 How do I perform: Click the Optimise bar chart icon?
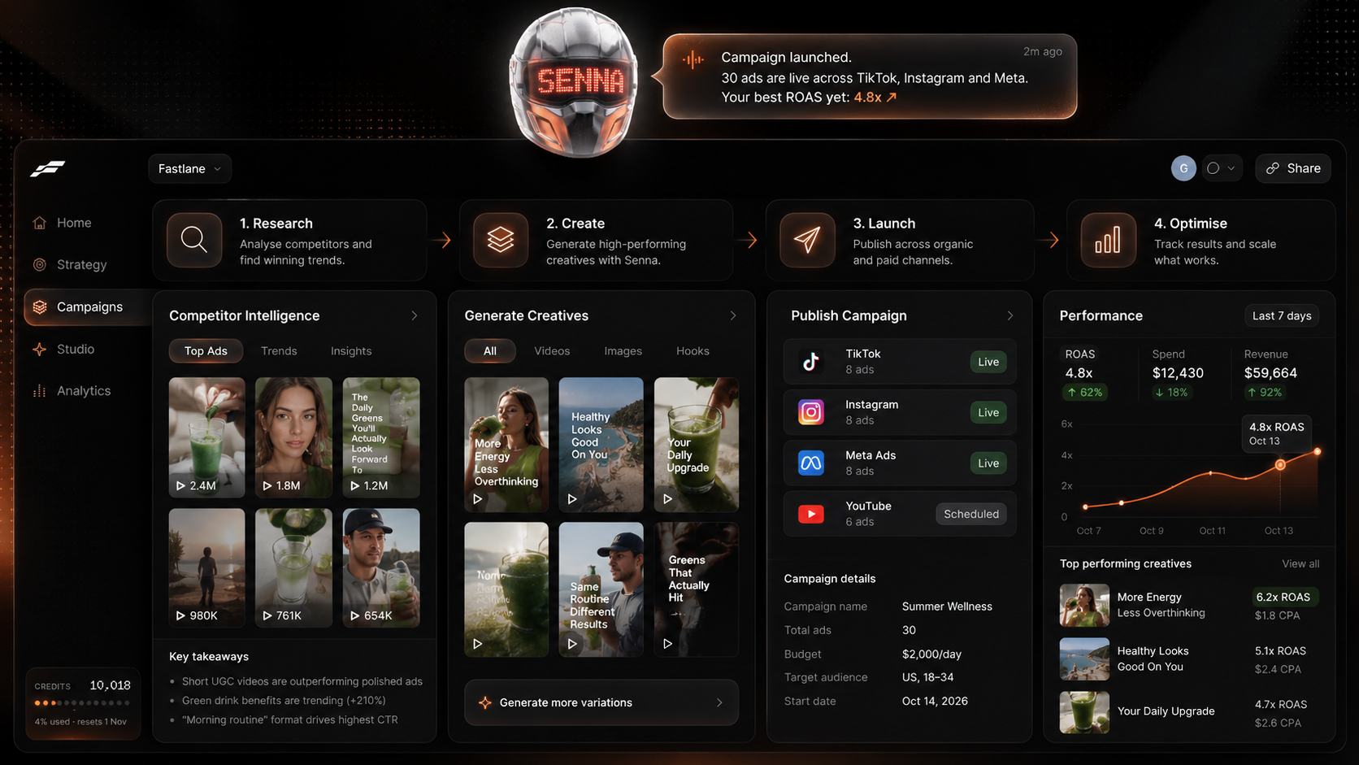click(x=1108, y=240)
